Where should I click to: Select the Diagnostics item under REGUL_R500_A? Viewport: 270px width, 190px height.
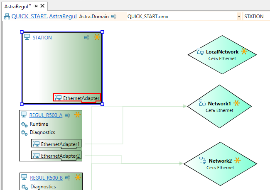pyautogui.click(x=42, y=132)
